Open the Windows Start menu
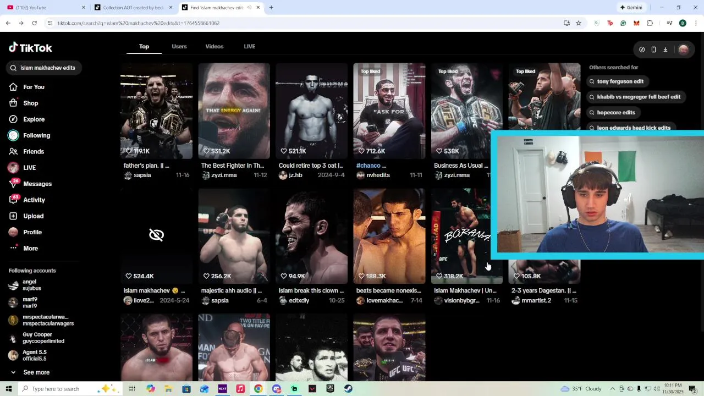The image size is (704, 396). 9,389
